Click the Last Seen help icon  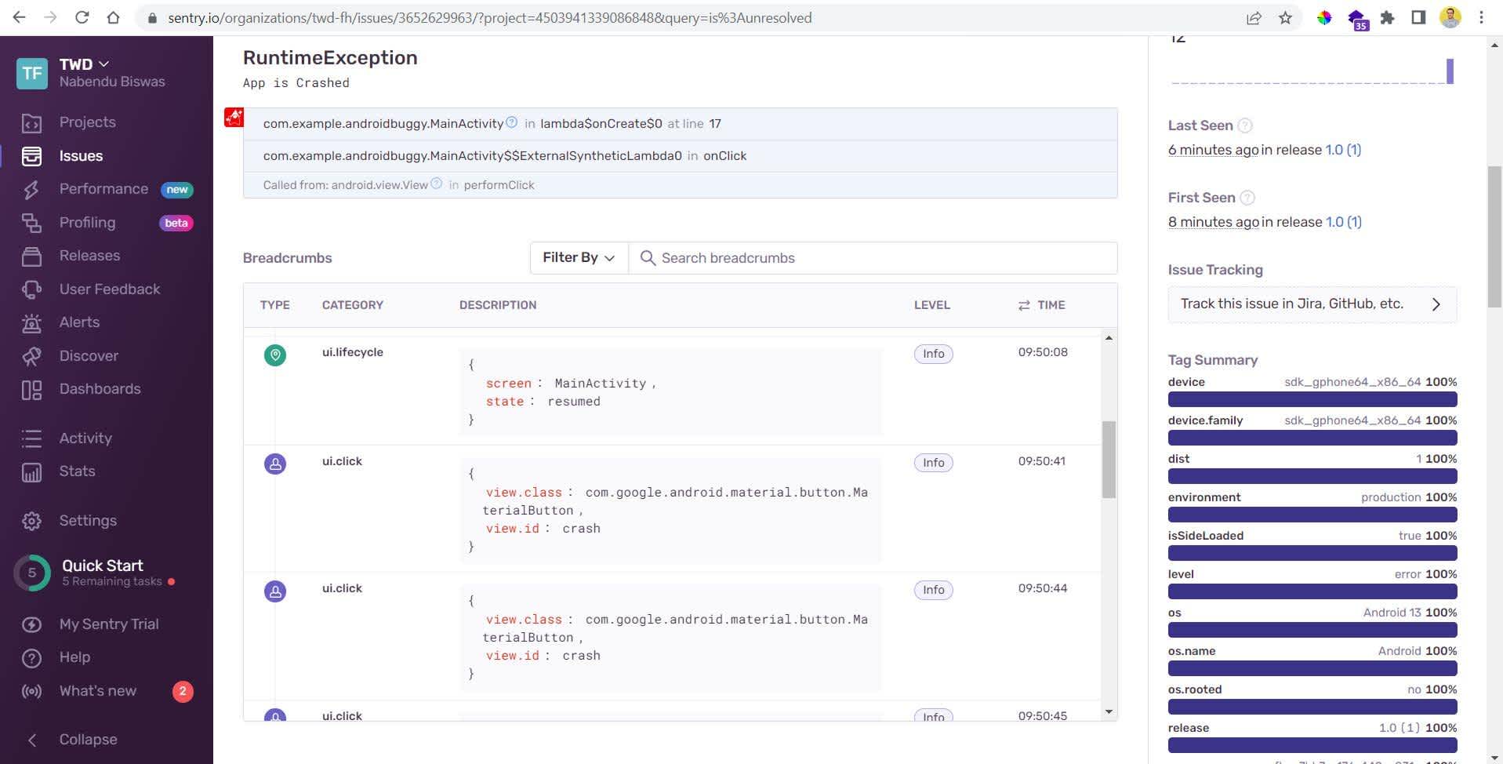pos(1245,126)
